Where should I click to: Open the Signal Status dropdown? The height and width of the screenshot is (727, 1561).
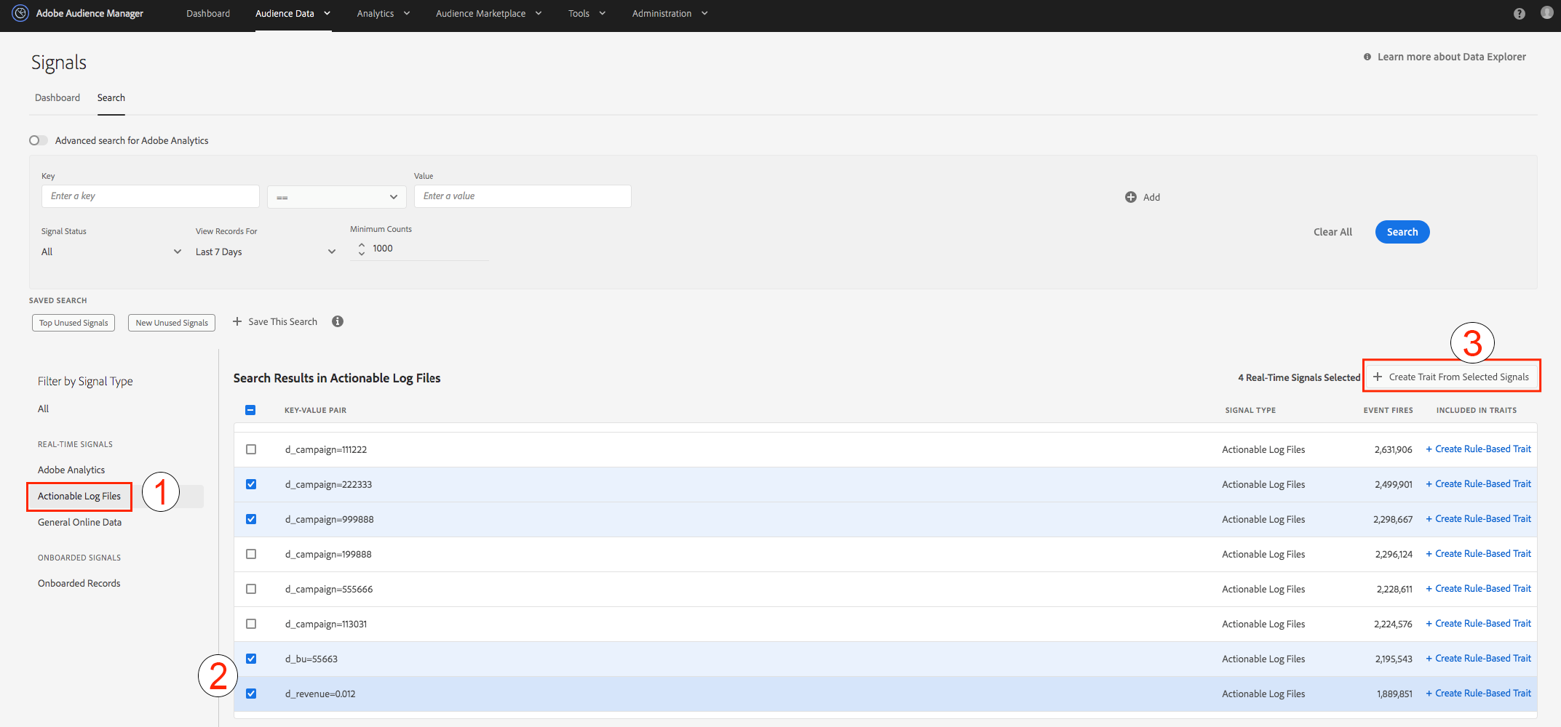coord(111,252)
